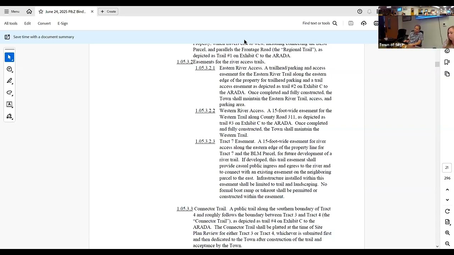454x255 pixels.
Task: Click section number 1.05.3.2.3
Action: point(205,141)
